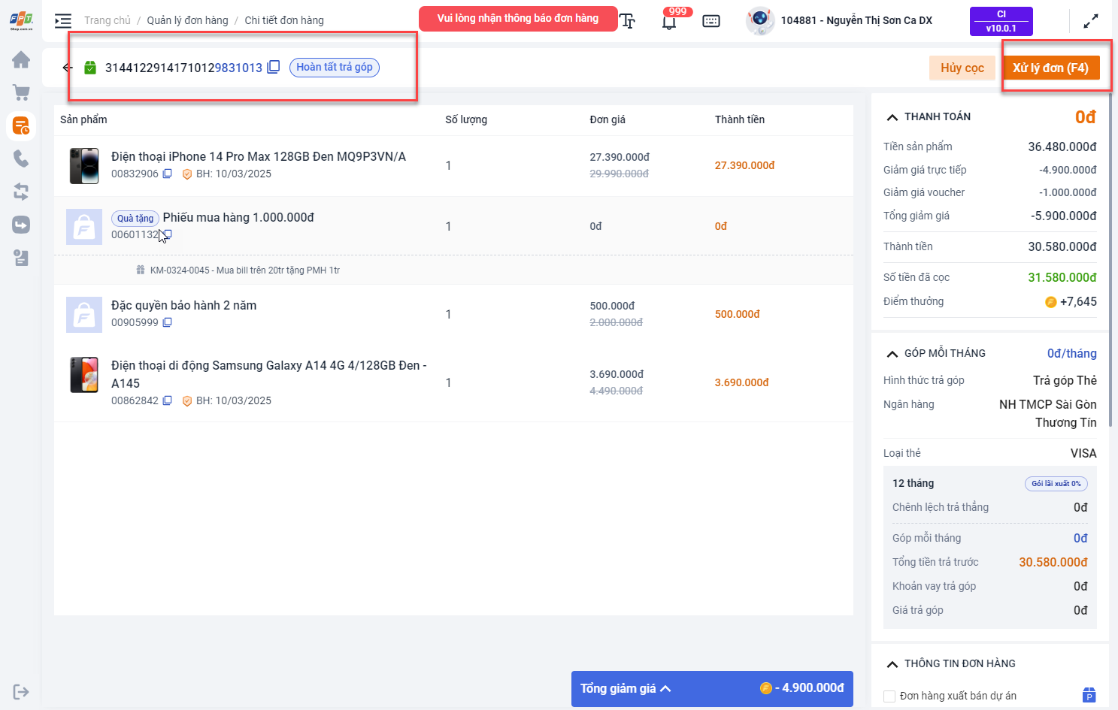Copy product code 00862842
This screenshot has width=1118, height=710.
pyautogui.click(x=167, y=400)
